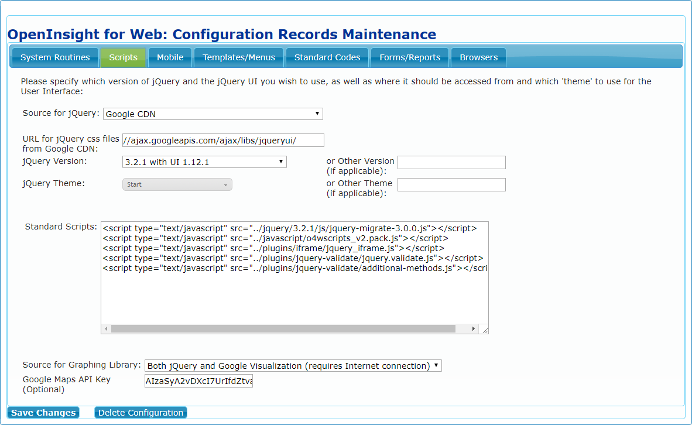Open the System Routines tab

point(55,57)
